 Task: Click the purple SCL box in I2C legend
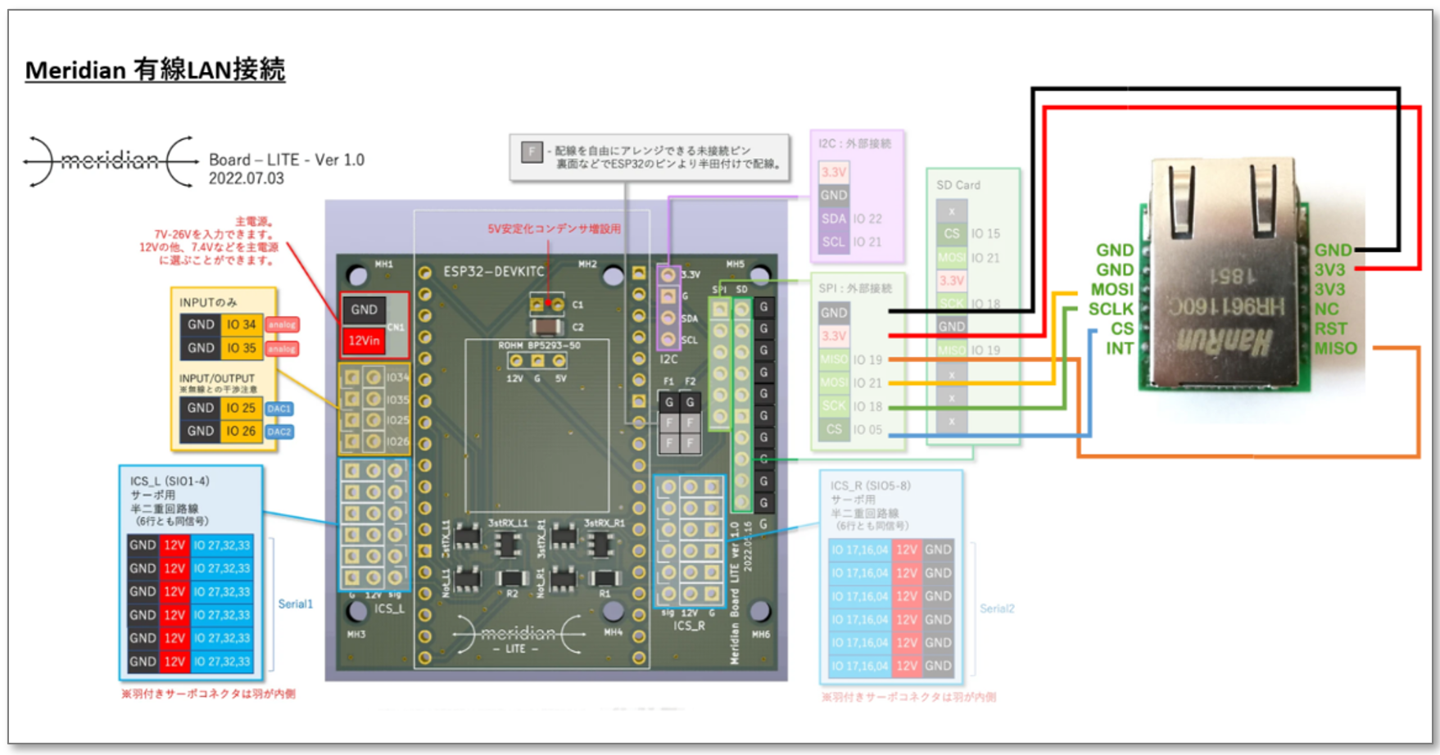click(833, 242)
